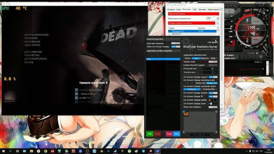
Task: Toggle the GPU temperature graph checkbox
Action: pyautogui.click(x=170, y=31)
